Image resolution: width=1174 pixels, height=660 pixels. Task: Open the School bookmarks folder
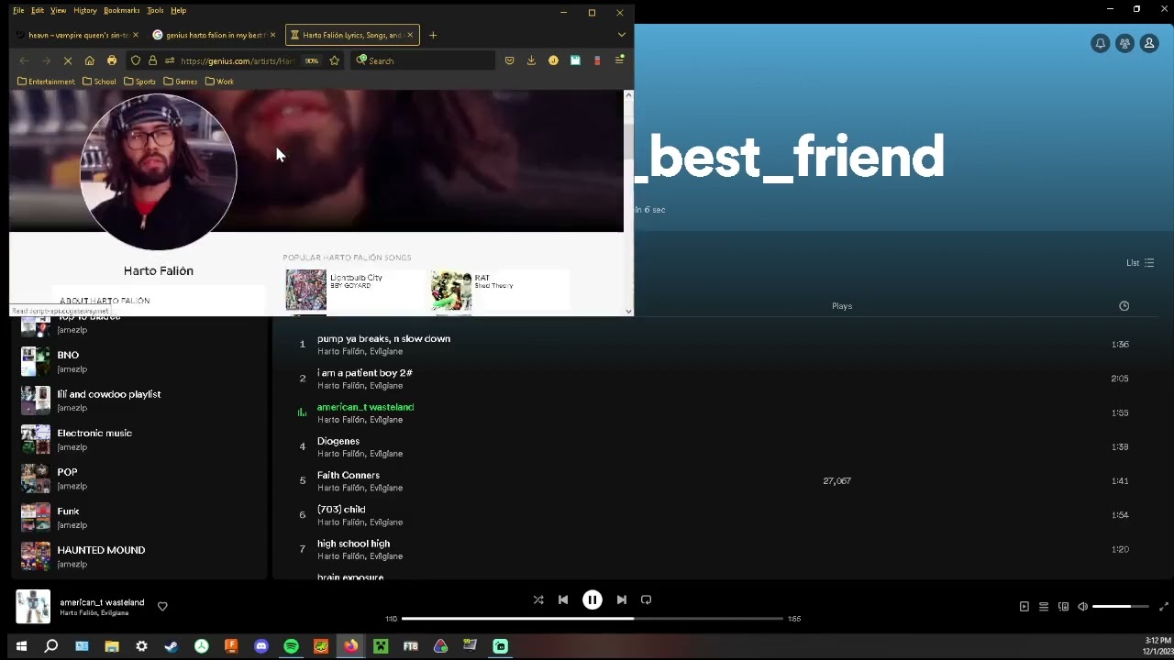click(x=99, y=82)
